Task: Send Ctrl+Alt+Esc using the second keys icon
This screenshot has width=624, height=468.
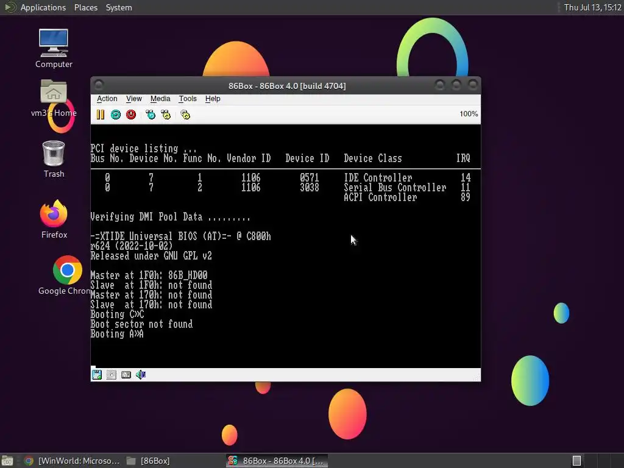Action: [166, 115]
